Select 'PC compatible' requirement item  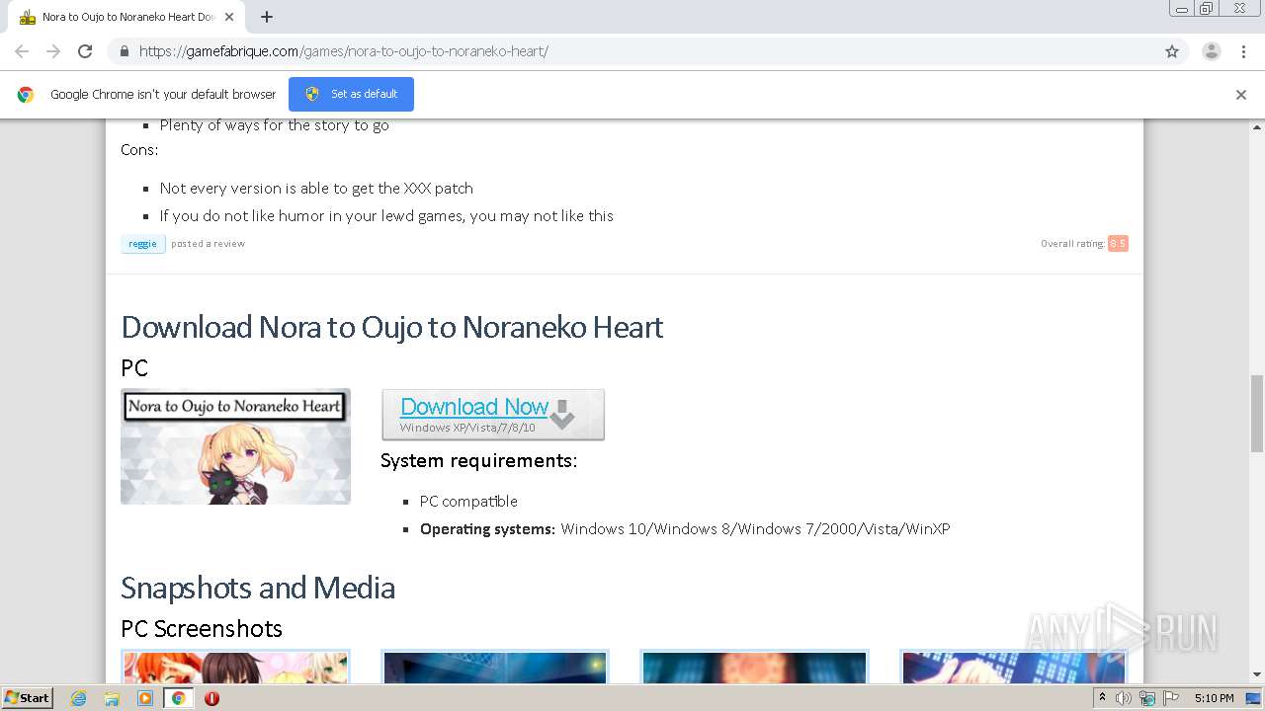click(x=468, y=502)
